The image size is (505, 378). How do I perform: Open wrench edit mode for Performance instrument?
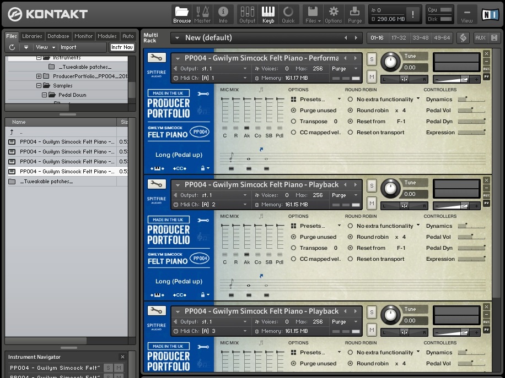157,58
